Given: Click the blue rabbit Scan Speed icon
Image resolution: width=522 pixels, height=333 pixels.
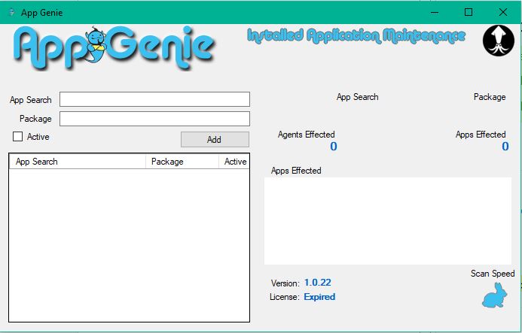Looking at the screenshot, I should [494, 296].
